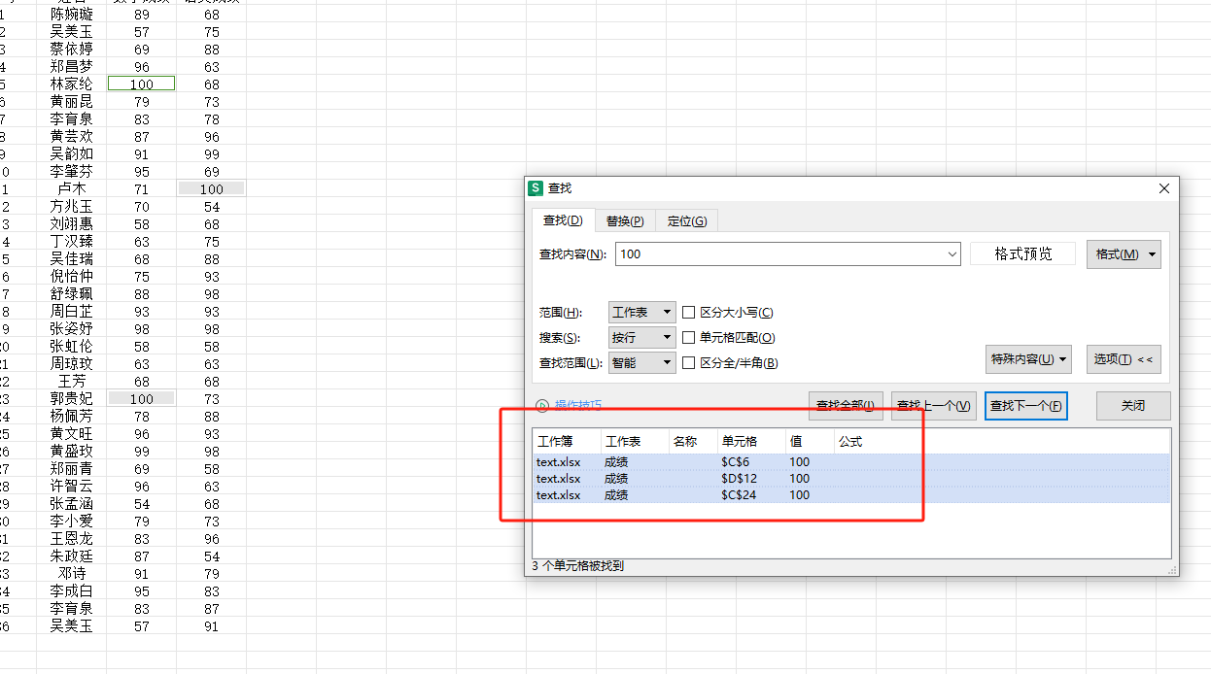Open the 格式(M) dropdown button

pyautogui.click(x=1124, y=254)
